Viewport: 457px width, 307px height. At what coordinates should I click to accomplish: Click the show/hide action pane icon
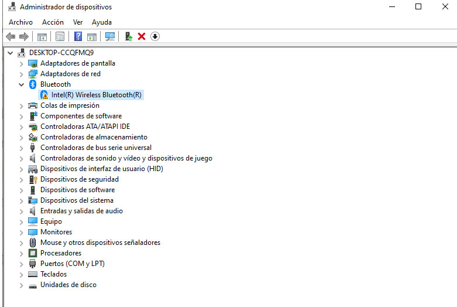92,37
